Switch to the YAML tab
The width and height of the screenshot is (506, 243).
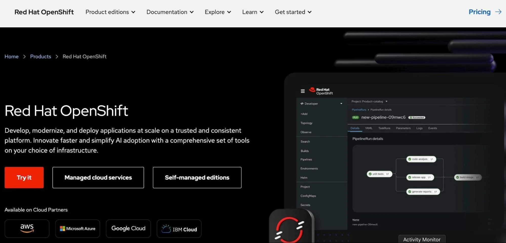pyautogui.click(x=369, y=128)
